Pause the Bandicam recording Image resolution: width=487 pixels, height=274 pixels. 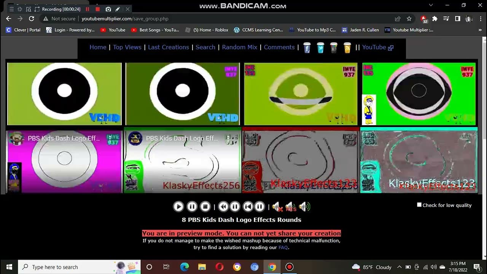click(x=88, y=9)
